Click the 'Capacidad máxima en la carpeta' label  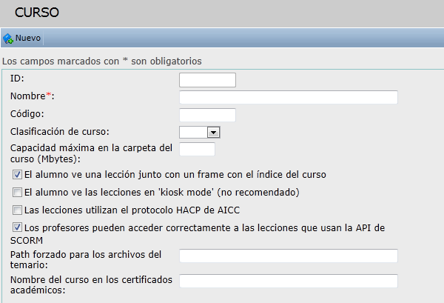pos(91,153)
